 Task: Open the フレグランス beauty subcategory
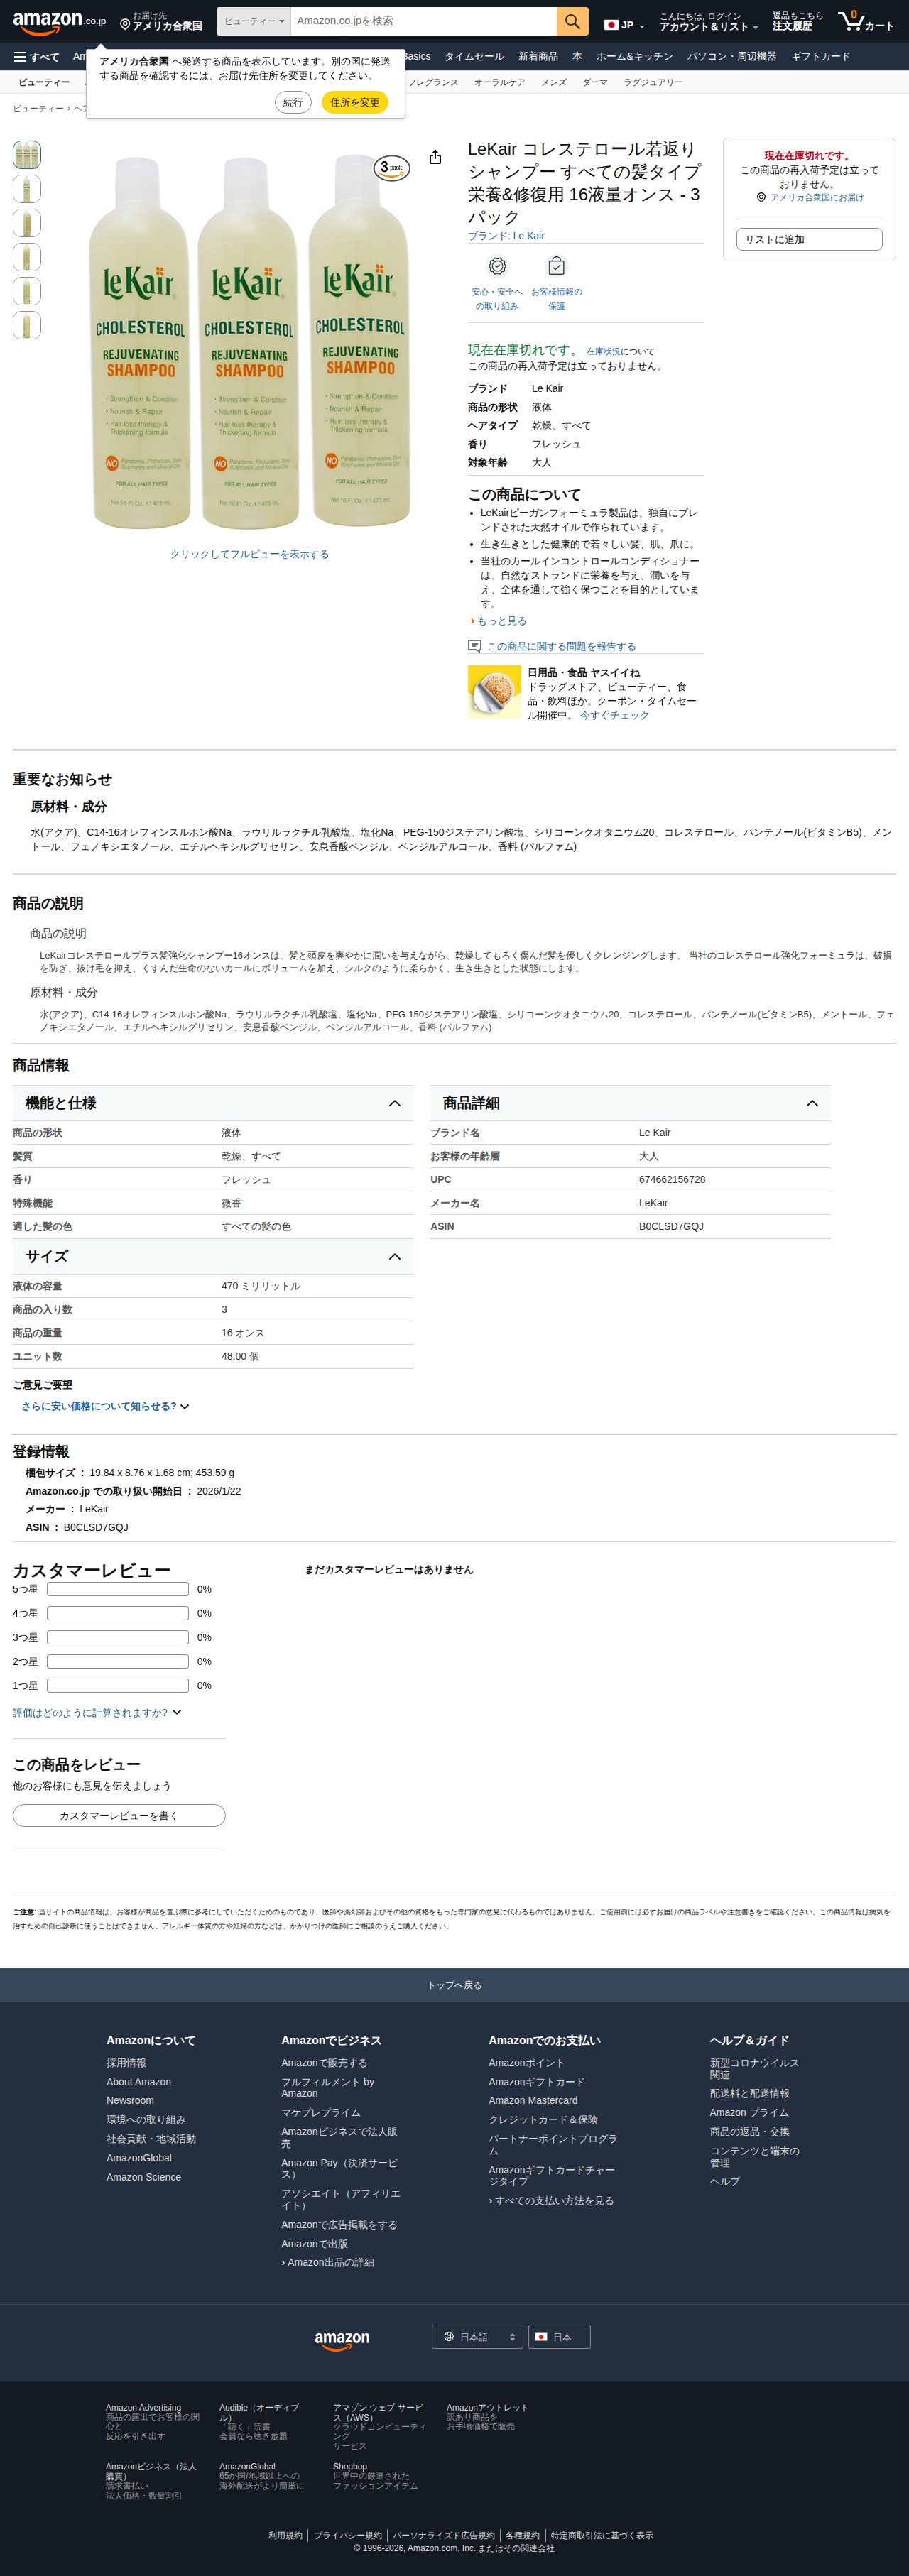[x=432, y=82]
